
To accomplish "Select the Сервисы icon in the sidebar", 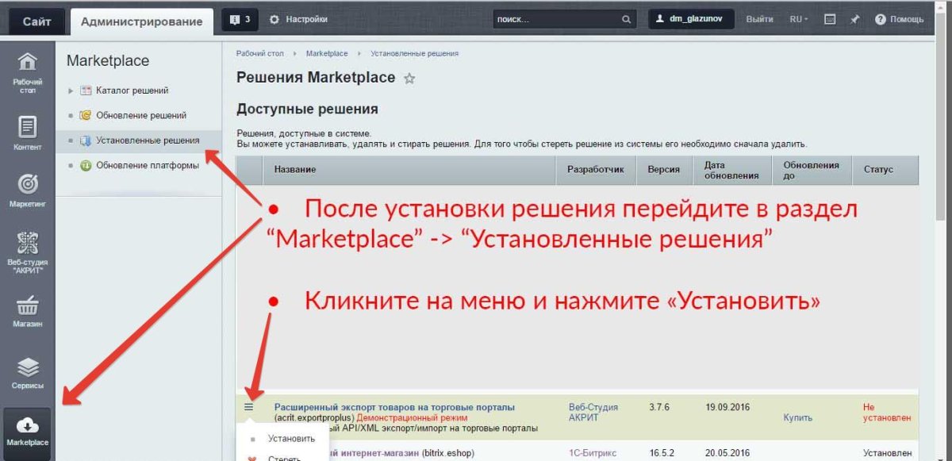I will 28,365.
